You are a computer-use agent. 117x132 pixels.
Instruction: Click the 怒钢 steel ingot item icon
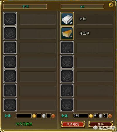pos(67,19)
